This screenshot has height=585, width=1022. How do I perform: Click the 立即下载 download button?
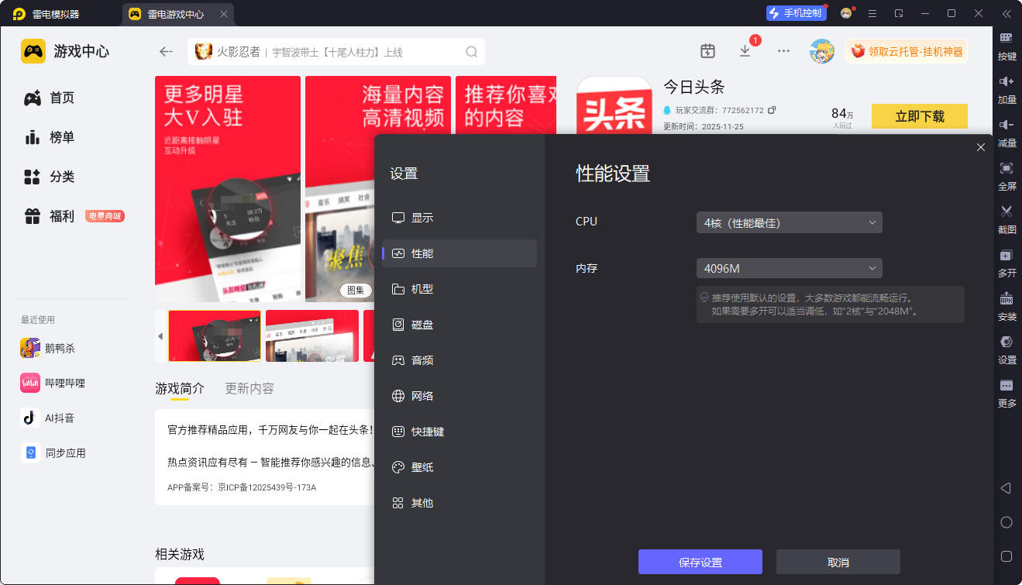point(919,116)
